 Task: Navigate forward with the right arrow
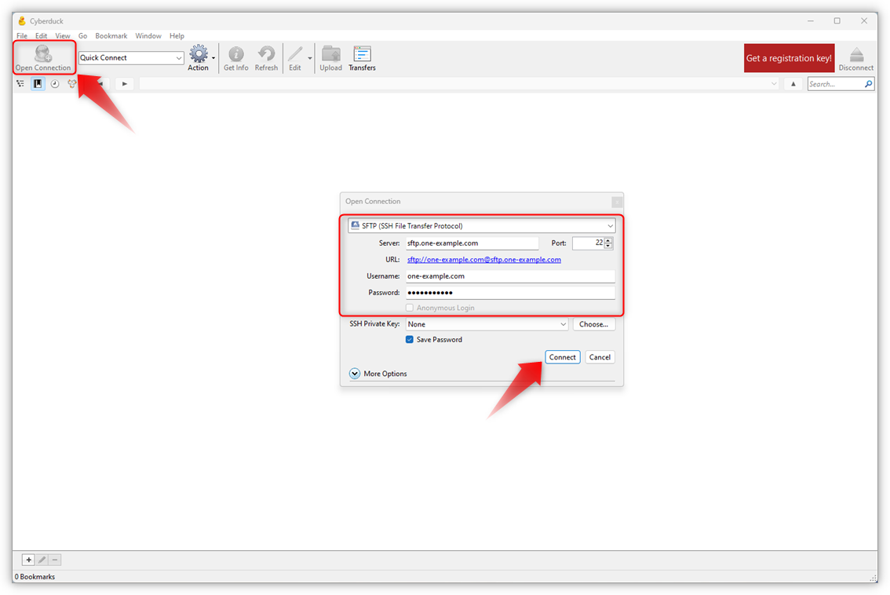(x=125, y=83)
